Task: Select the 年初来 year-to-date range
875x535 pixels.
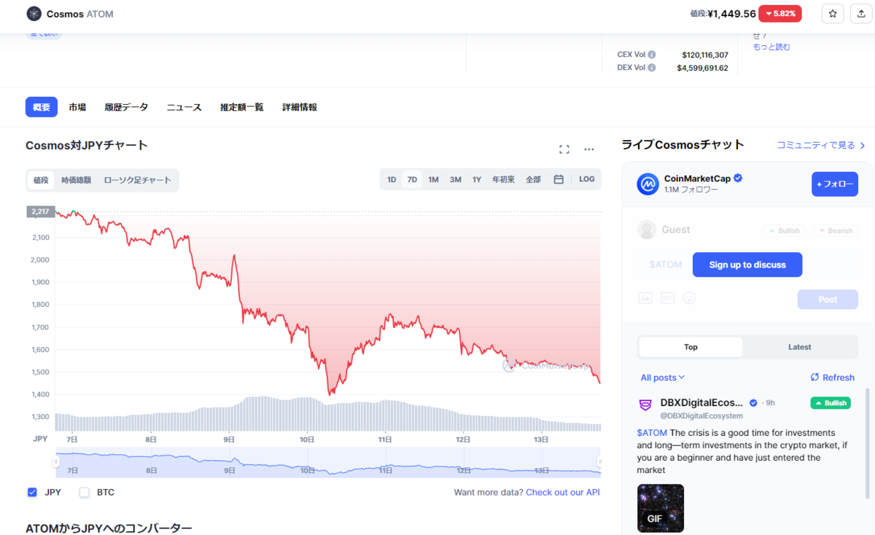Action: 503,179
